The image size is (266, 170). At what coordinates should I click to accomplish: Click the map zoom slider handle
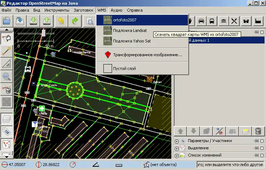pos(44,33)
